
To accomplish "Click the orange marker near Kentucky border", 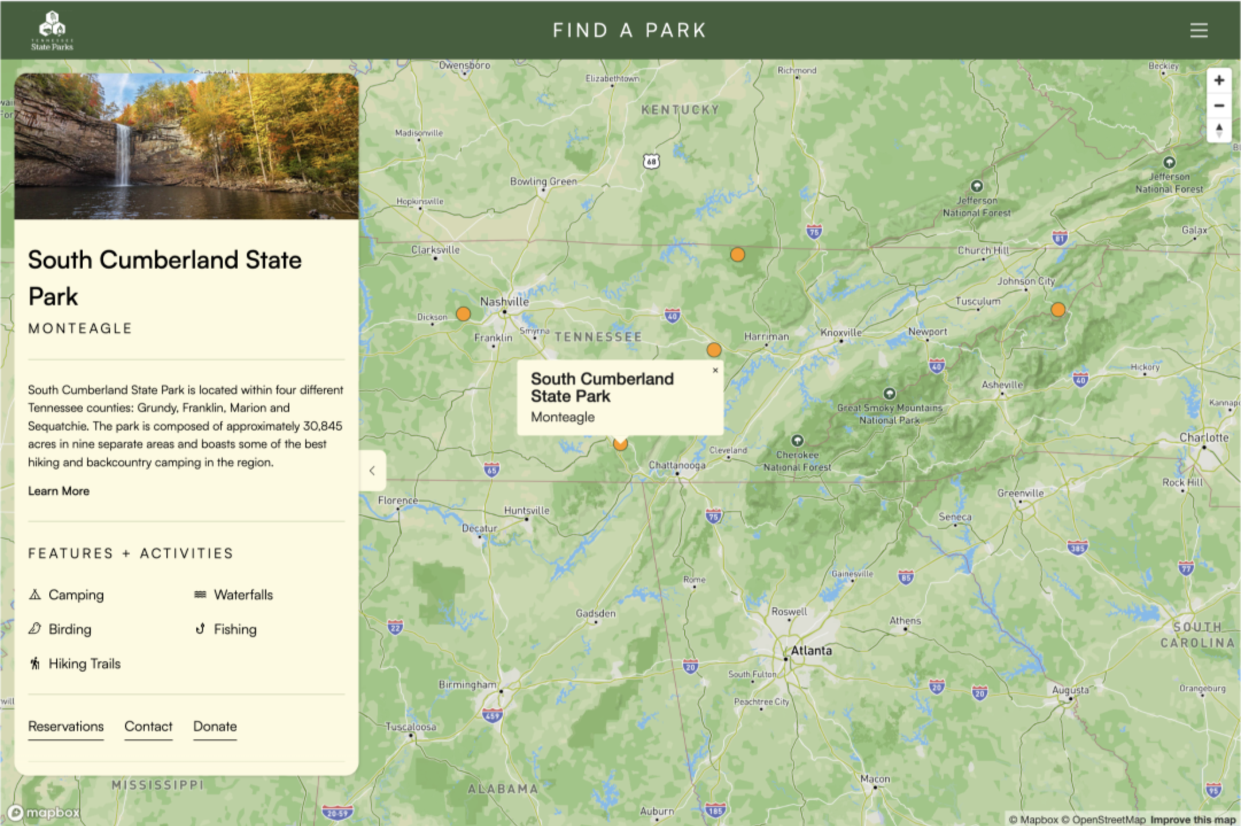I will [738, 254].
